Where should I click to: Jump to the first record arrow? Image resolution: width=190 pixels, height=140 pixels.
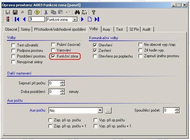[x=17, y=19]
